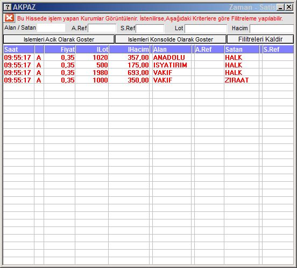Click the orange X icon beside the info text
Image resolution: width=297 pixels, height=268 pixels.
9,18
